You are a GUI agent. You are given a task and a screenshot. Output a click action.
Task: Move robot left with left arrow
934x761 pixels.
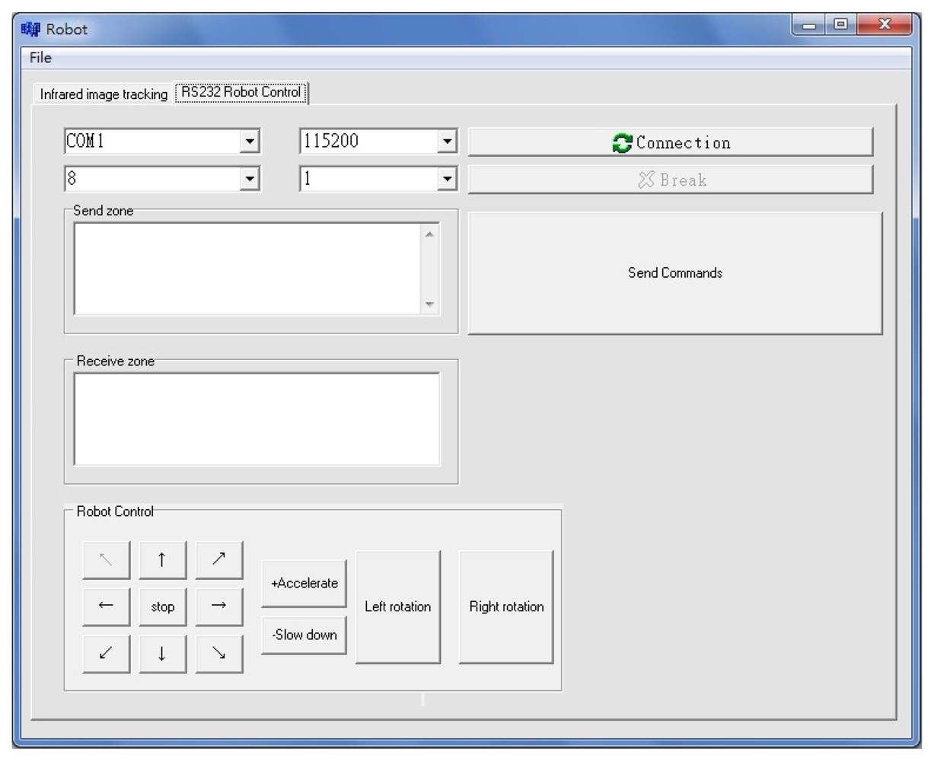tap(106, 607)
